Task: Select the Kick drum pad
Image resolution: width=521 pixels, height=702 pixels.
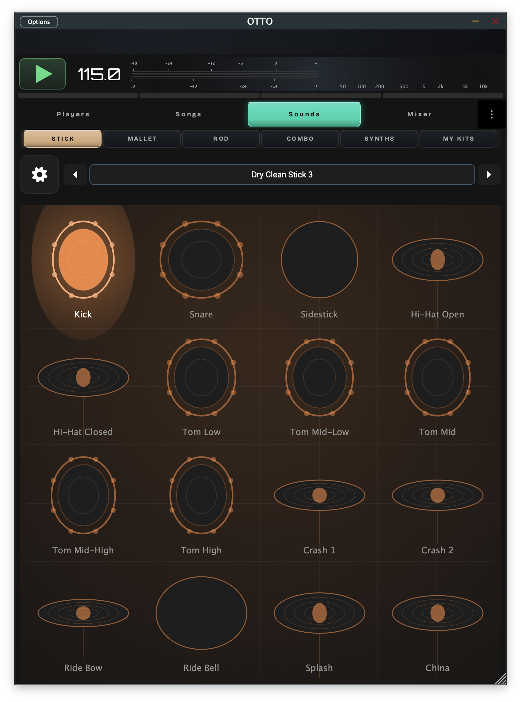Action: pos(83,260)
